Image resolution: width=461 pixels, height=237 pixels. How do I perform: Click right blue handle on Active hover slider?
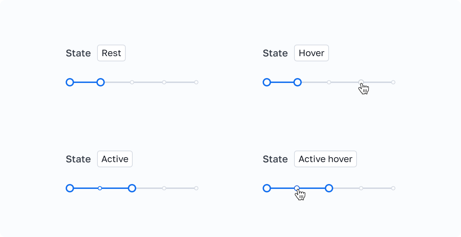pyautogui.click(x=329, y=188)
